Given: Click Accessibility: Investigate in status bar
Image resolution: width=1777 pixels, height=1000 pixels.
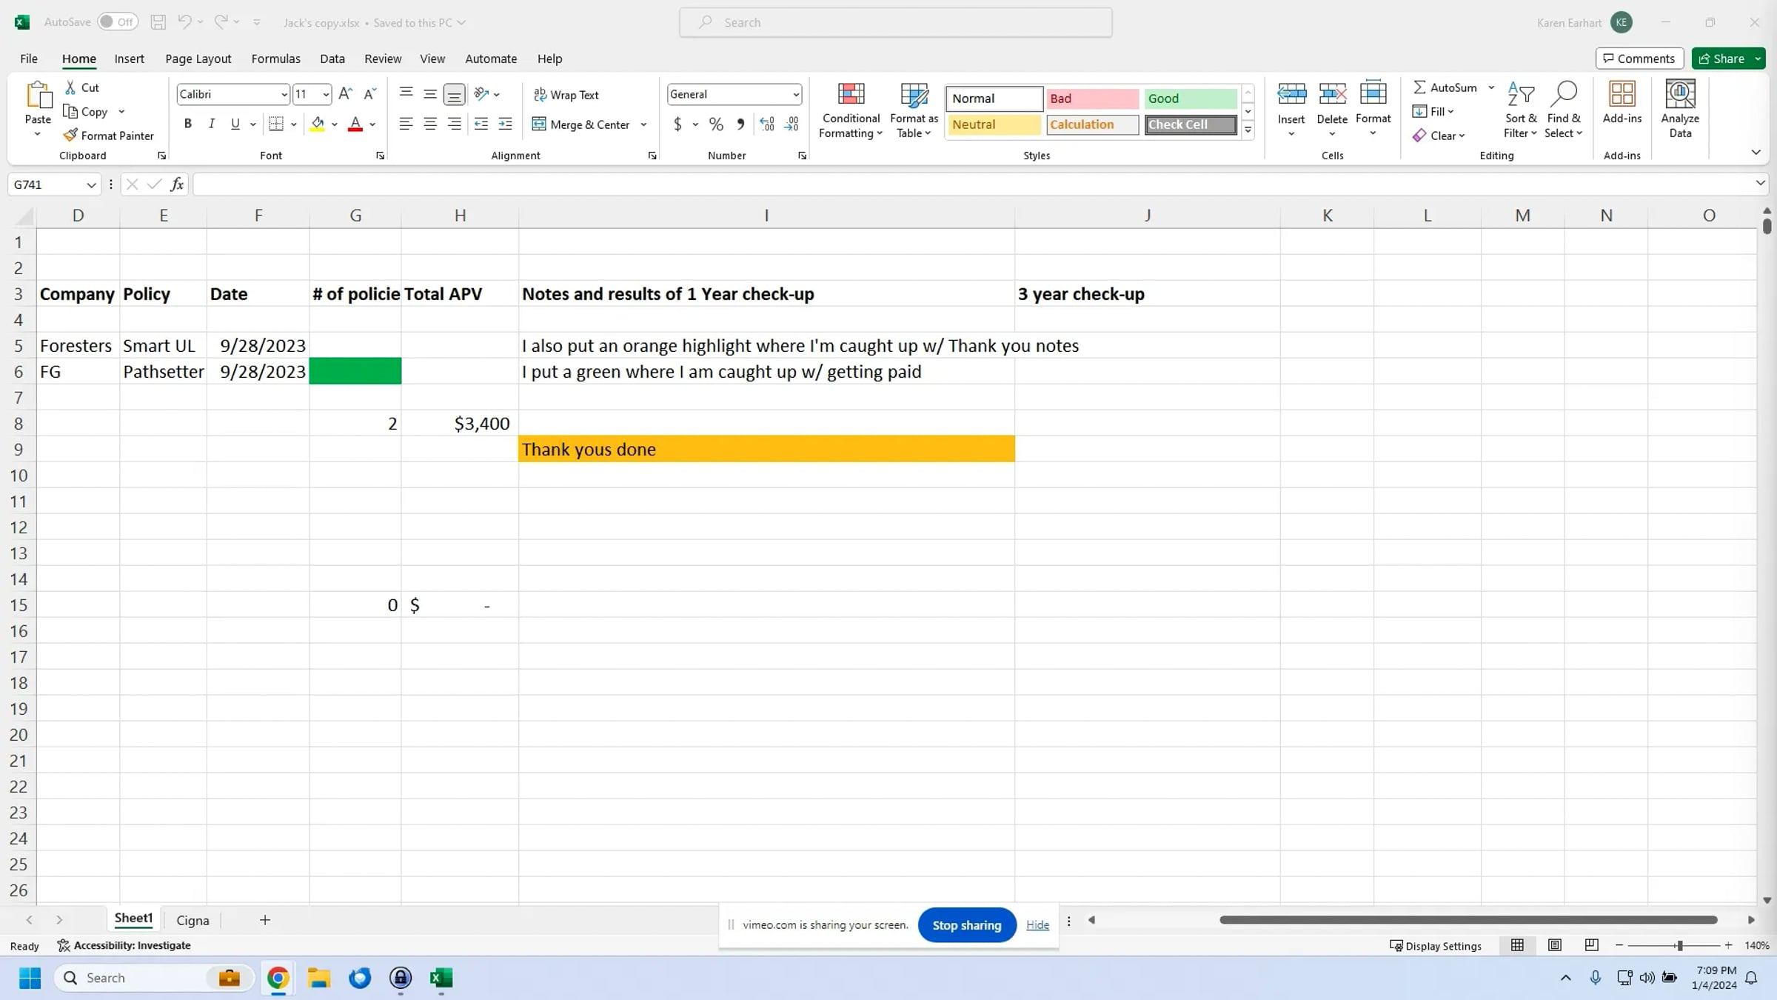Looking at the screenshot, I should coord(124,945).
